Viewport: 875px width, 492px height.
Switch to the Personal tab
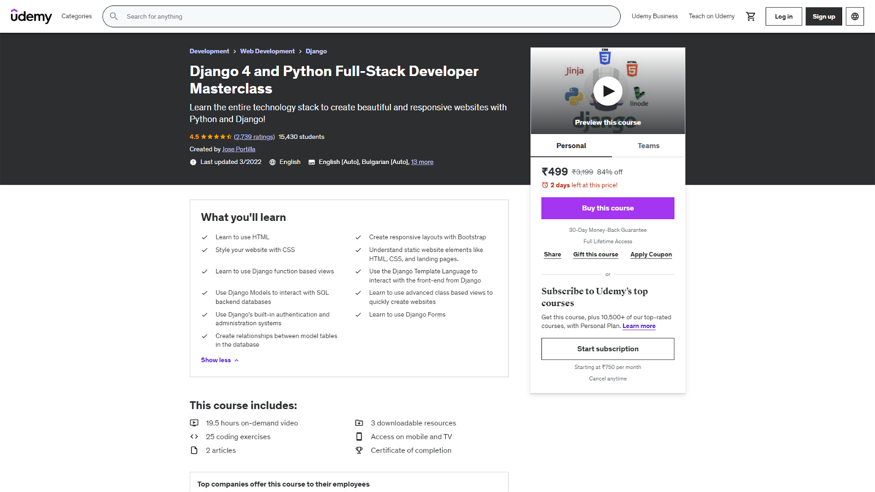click(x=571, y=146)
